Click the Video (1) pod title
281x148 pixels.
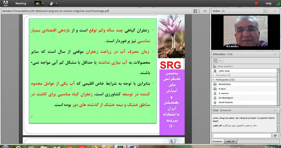click(219, 11)
